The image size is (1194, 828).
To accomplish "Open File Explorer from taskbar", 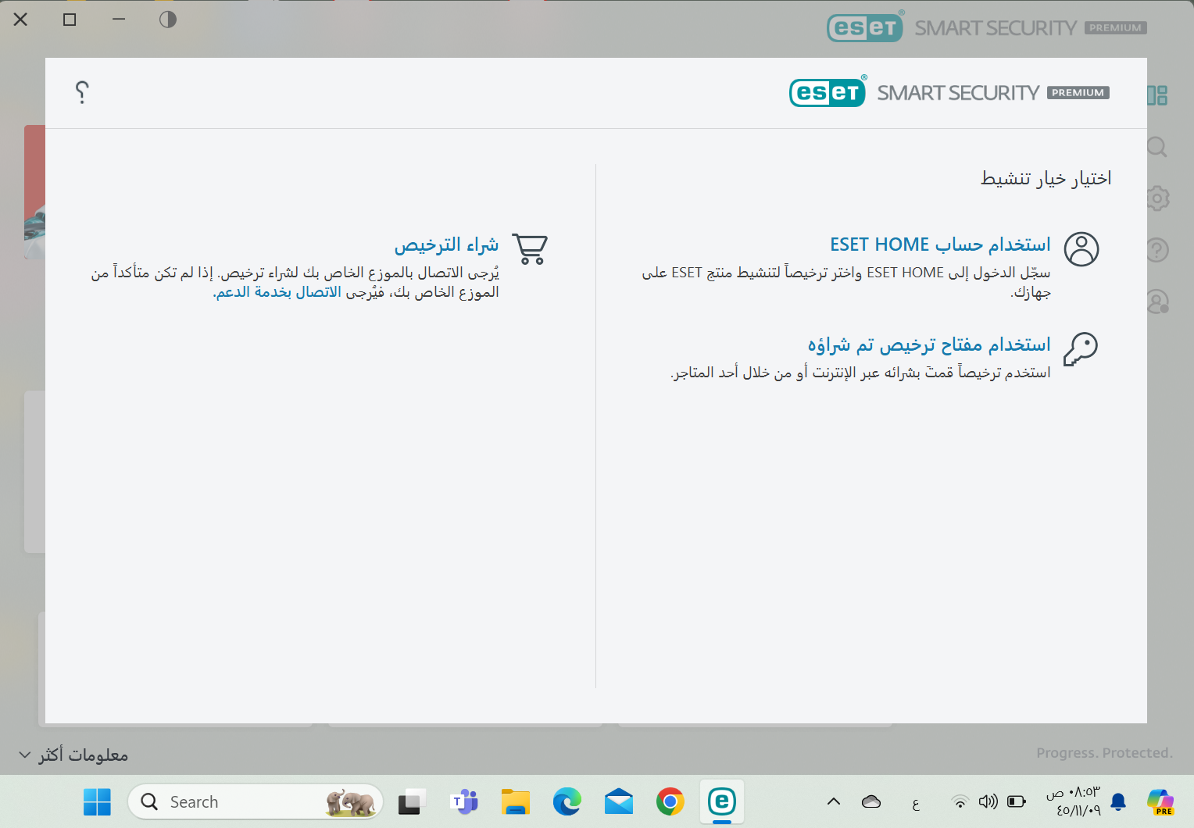I will point(516,802).
